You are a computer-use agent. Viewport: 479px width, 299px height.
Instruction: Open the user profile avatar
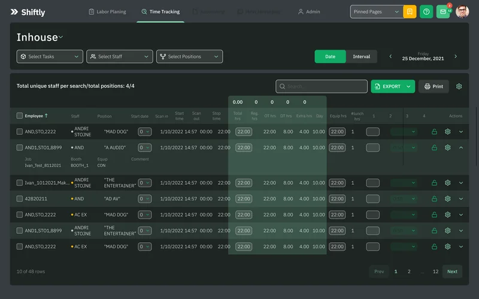pos(462,11)
